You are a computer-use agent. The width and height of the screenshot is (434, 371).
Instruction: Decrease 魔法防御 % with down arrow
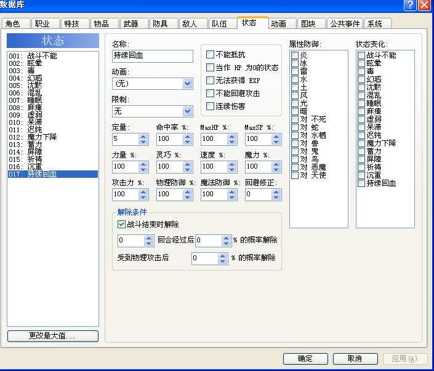tap(231, 197)
